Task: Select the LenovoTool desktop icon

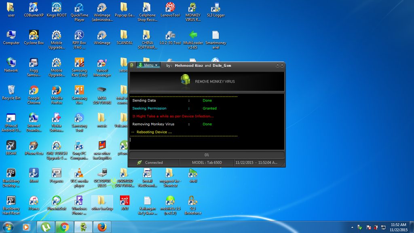Action: point(170,10)
